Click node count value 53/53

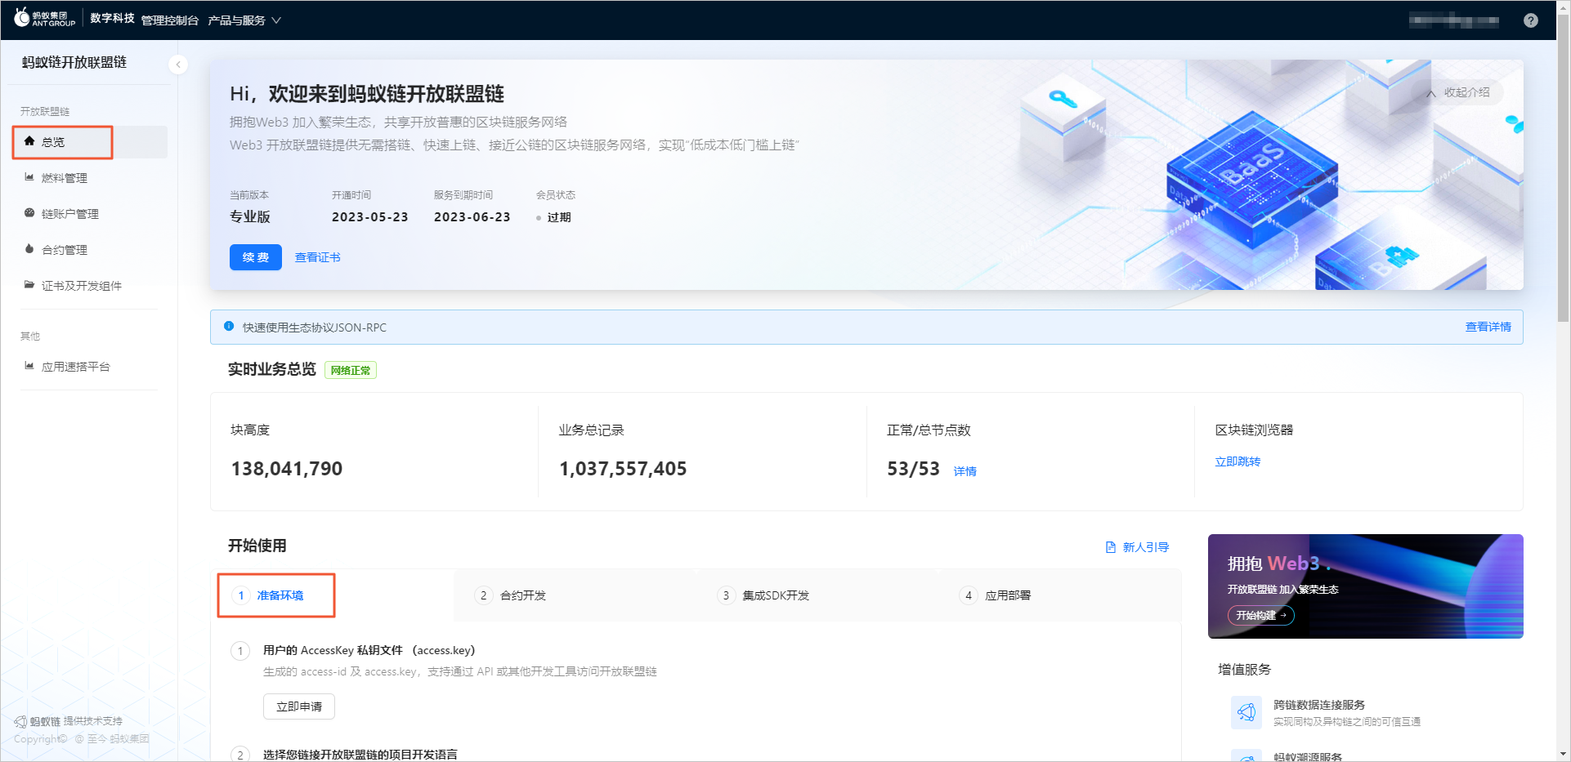(914, 469)
